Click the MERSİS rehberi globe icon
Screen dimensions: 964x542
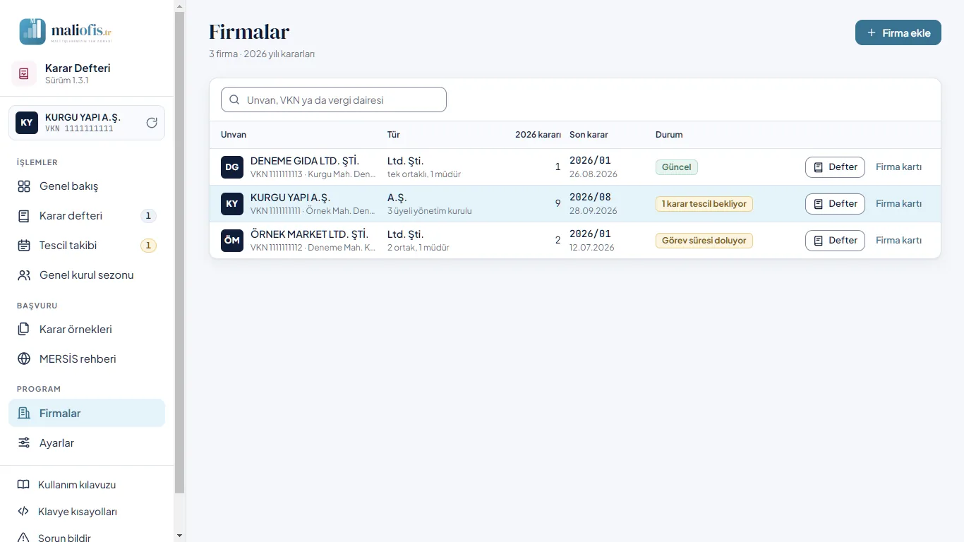pyautogui.click(x=24, y=359)
